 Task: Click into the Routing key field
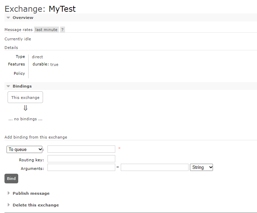(81, 159)
